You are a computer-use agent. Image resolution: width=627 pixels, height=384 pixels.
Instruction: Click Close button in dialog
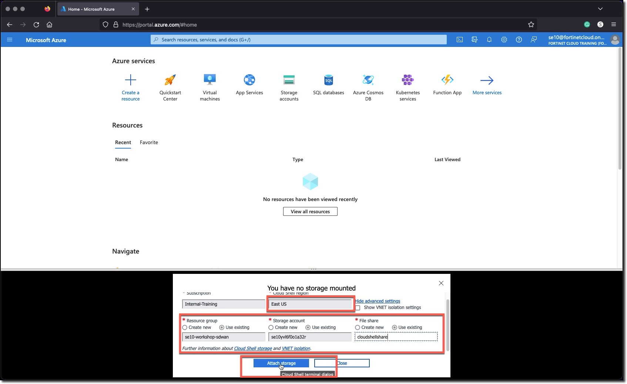point(342,363)
